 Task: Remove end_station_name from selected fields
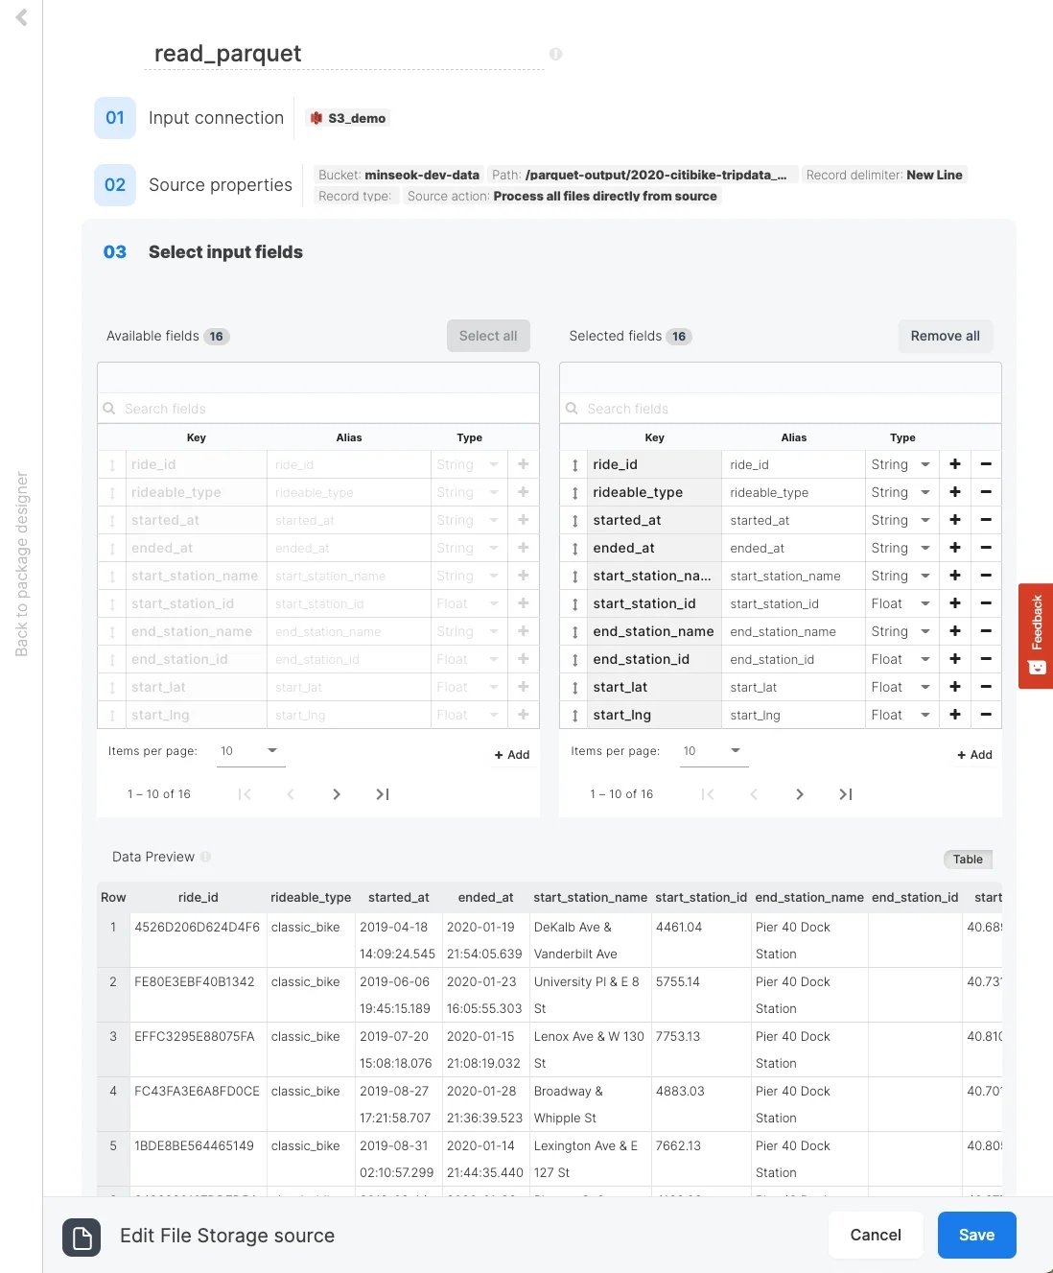click(986, 631)
